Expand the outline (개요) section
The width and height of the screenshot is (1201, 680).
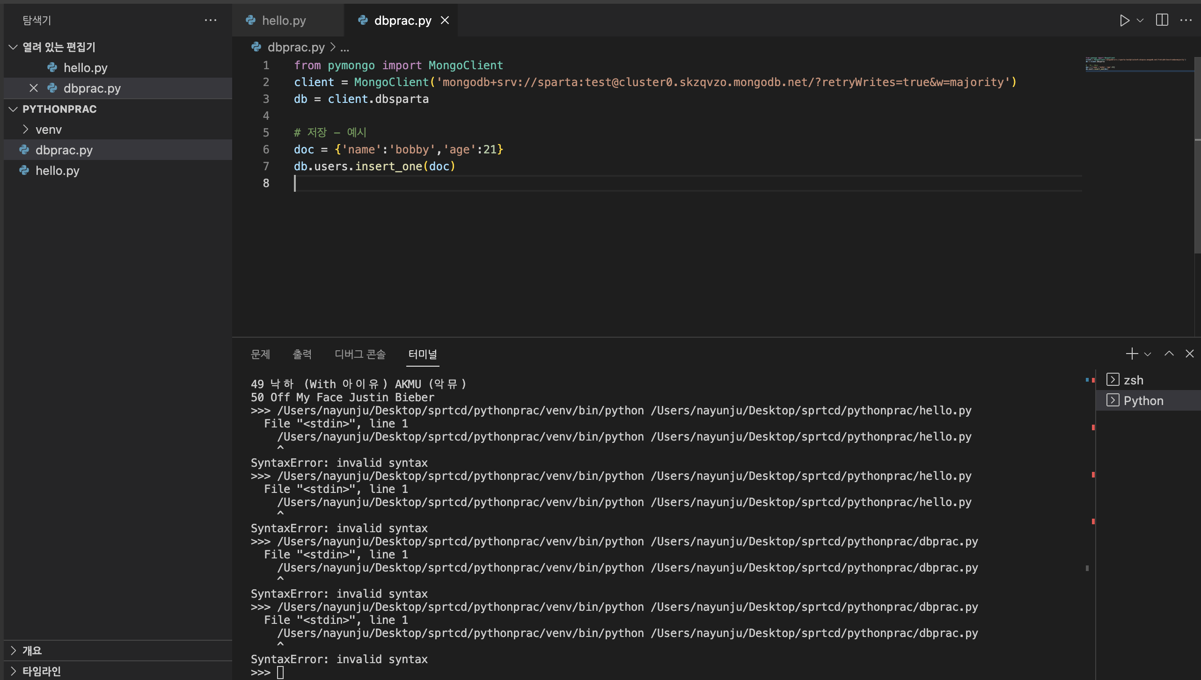[118, 651]
